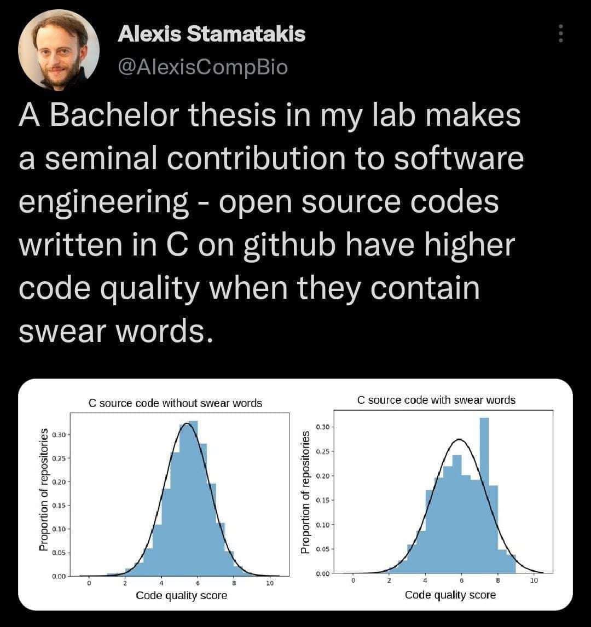
Task: Select the 'C source code without swear words' title
Action: (x=176, y=402)
